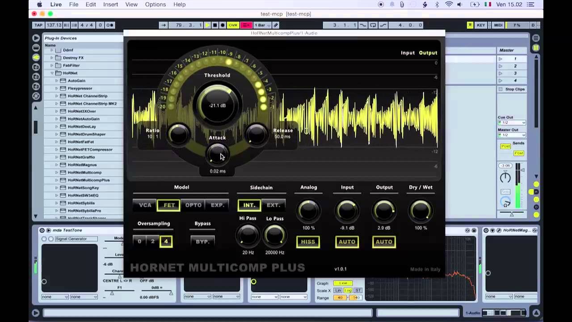Click the Stop Clips button
Screen dimensions: 572x322
point(512,89)
